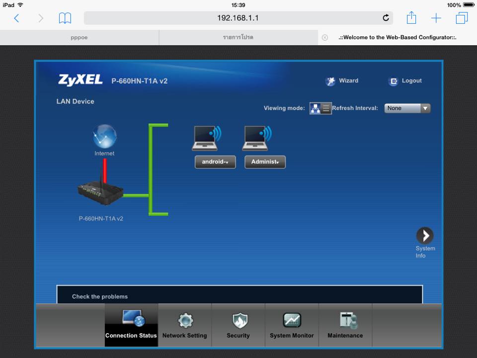Click the Security shield icon
Viewport: 477px width, 358px height.
239,320
